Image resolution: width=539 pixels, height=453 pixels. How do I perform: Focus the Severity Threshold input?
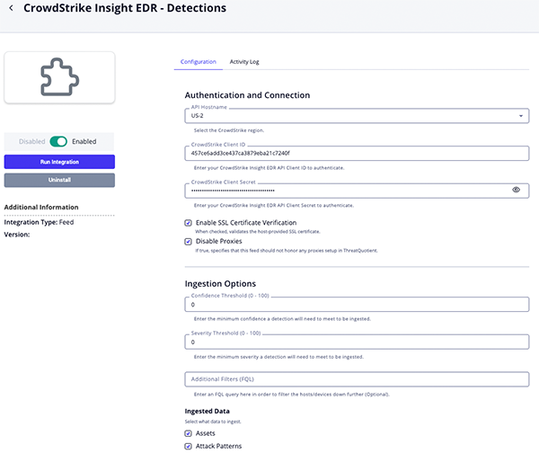357,342
